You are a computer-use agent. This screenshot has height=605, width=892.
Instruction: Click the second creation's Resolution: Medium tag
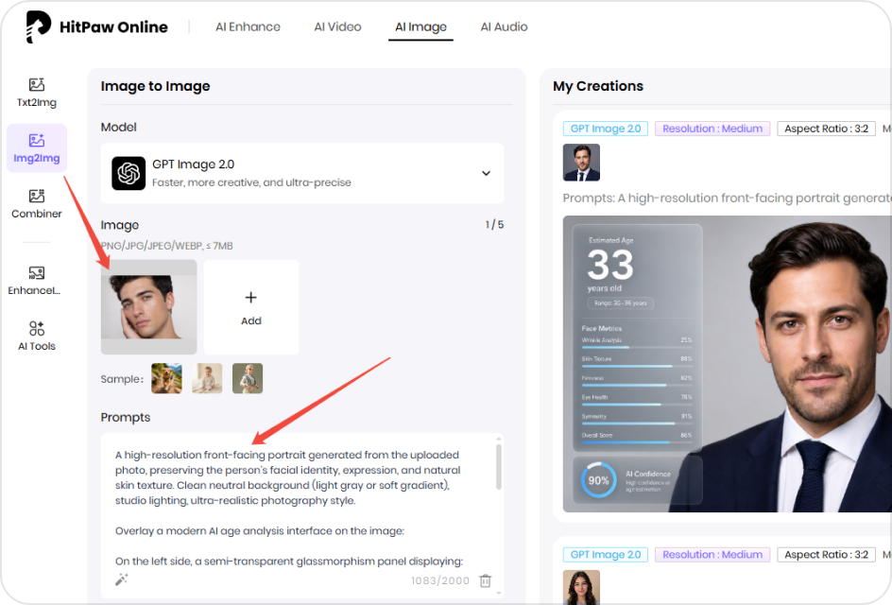click(712, 554)
